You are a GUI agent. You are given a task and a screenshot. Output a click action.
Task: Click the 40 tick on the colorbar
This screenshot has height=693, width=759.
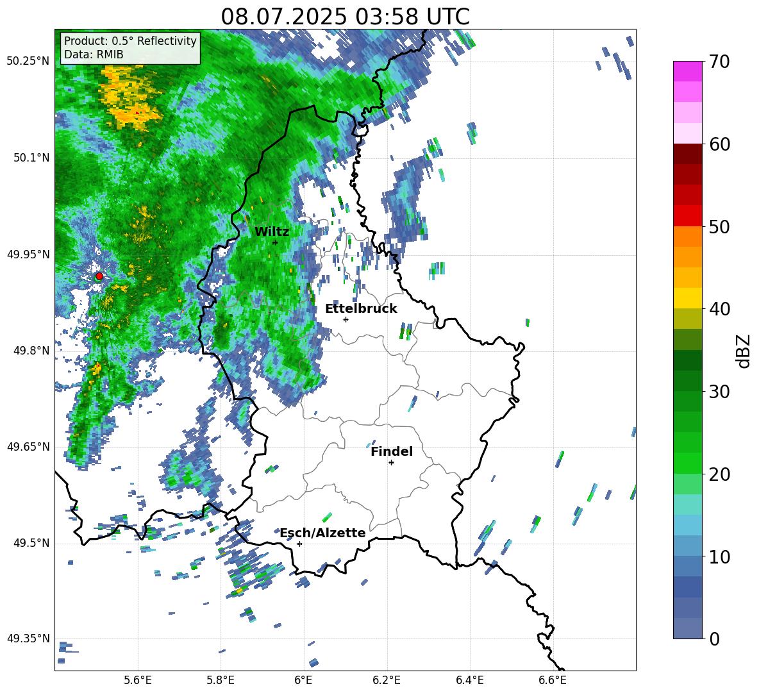click(x=719, y=309)
